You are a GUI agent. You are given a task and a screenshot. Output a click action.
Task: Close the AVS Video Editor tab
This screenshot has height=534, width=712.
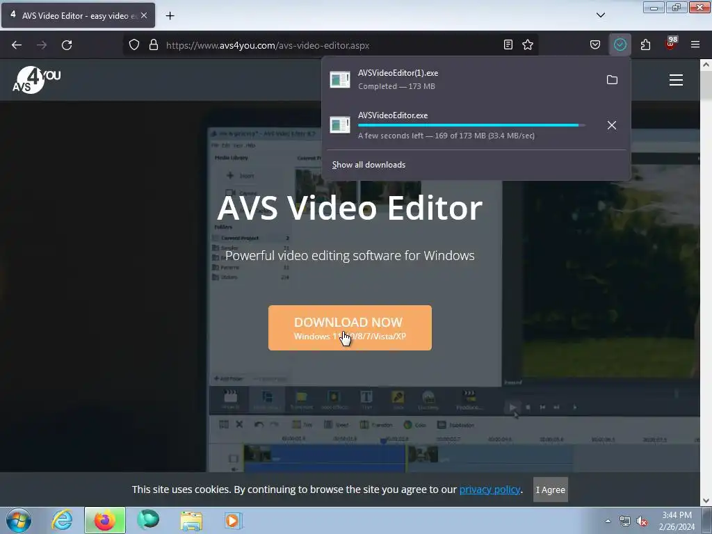click(x=144, y=15)
